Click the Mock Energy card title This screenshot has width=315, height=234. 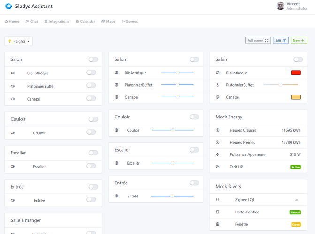tap(229, 117)
